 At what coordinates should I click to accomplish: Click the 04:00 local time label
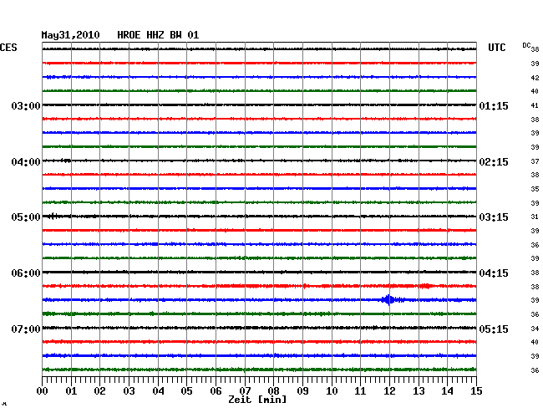[x=26, y=162]
